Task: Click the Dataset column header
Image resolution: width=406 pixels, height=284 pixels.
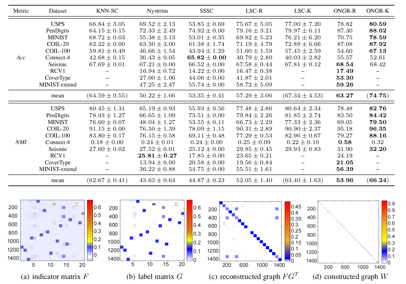Action: (x=58, y=11)
